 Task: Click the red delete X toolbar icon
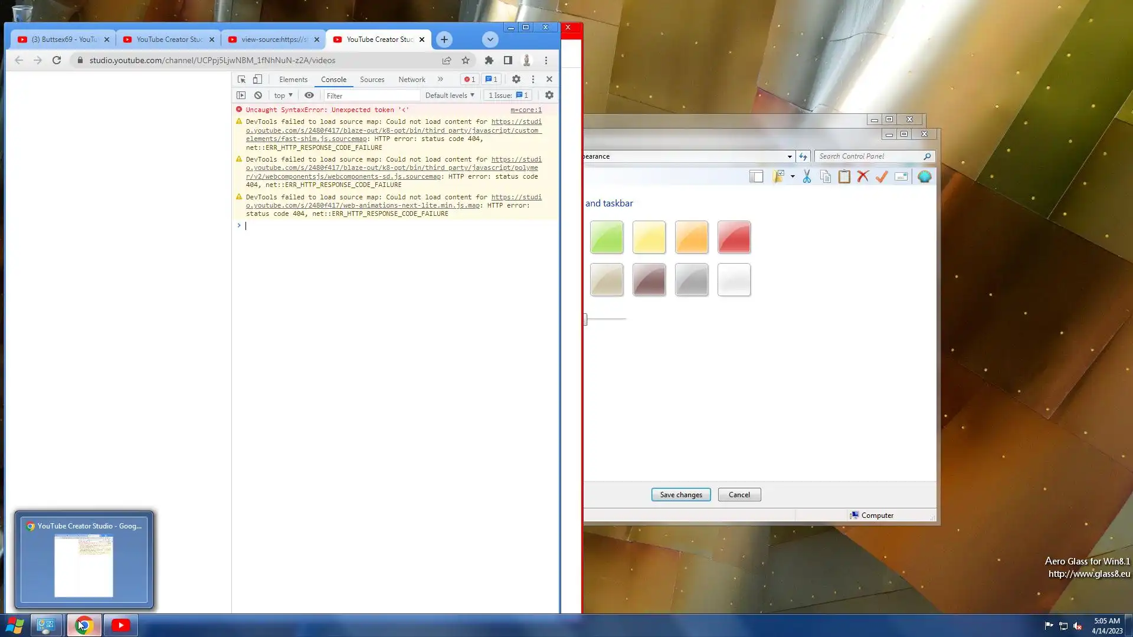[863, 176]
